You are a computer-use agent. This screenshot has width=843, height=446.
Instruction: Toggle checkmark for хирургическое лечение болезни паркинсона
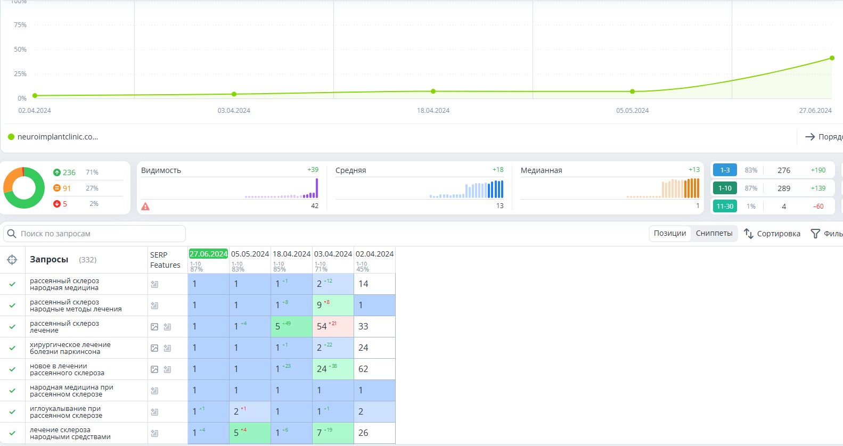[12, 348]
